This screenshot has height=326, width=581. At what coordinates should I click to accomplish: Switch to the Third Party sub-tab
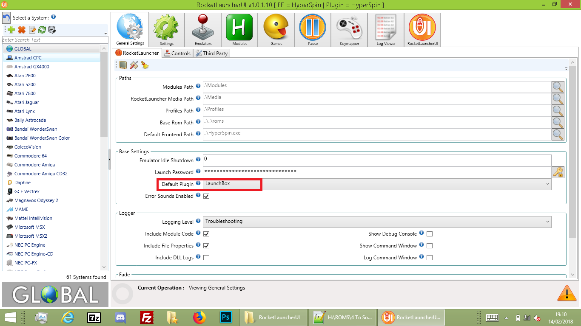[212, 53]
